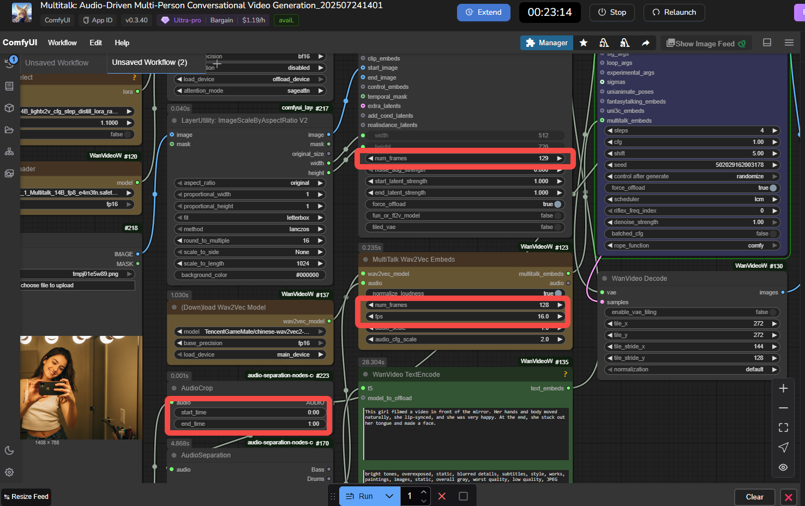Click the Ultra-pro diamond badge
This screenshot has width=805, height=506.
[x=181, y=20]
